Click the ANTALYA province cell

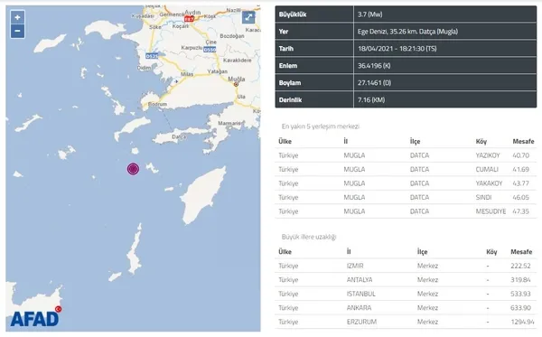(360, 280)
